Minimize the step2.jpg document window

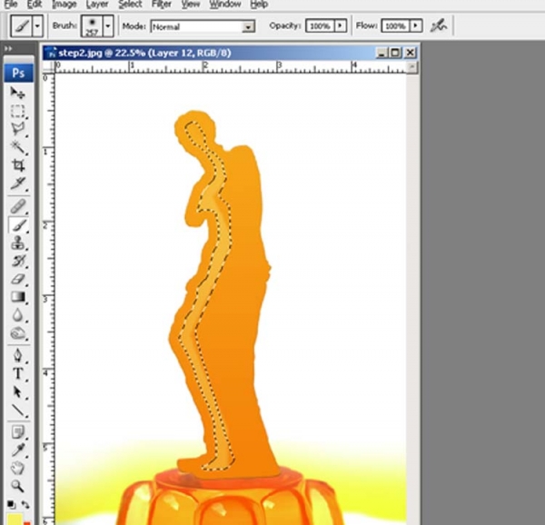(381, 53)
